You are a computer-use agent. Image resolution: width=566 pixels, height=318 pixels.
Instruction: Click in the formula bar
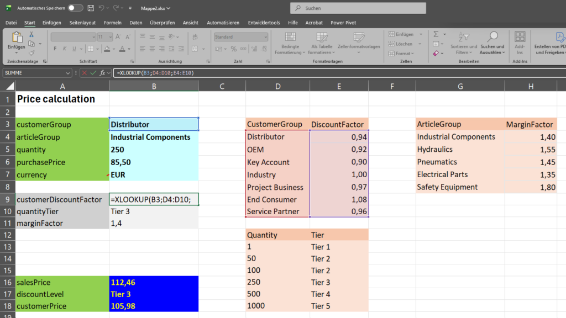pos(339,73)
